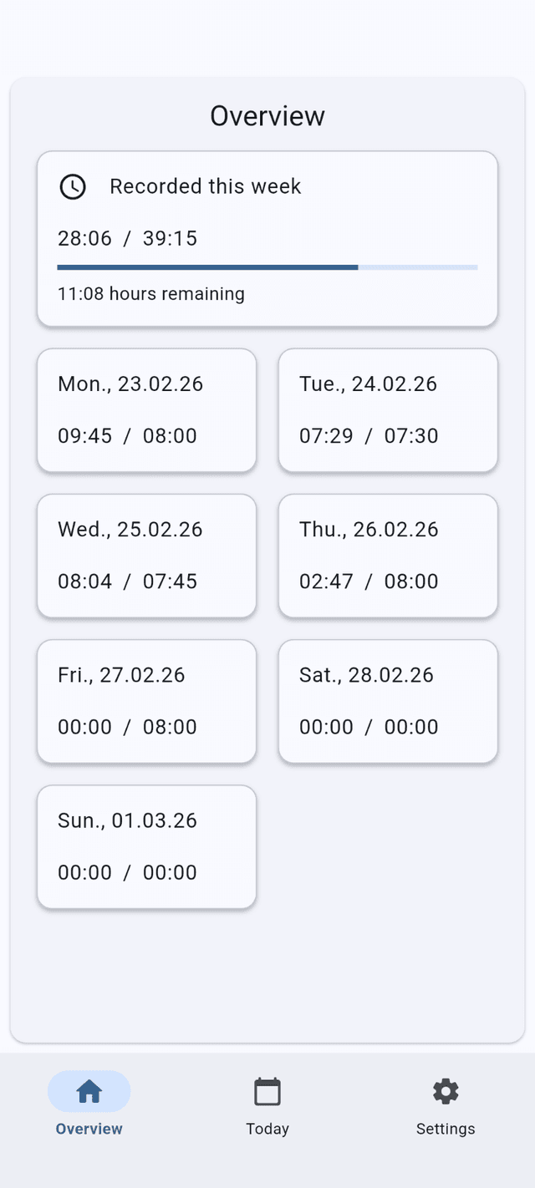
Task: Click the 11:08 hours remaining text
Action: point(150,294)
